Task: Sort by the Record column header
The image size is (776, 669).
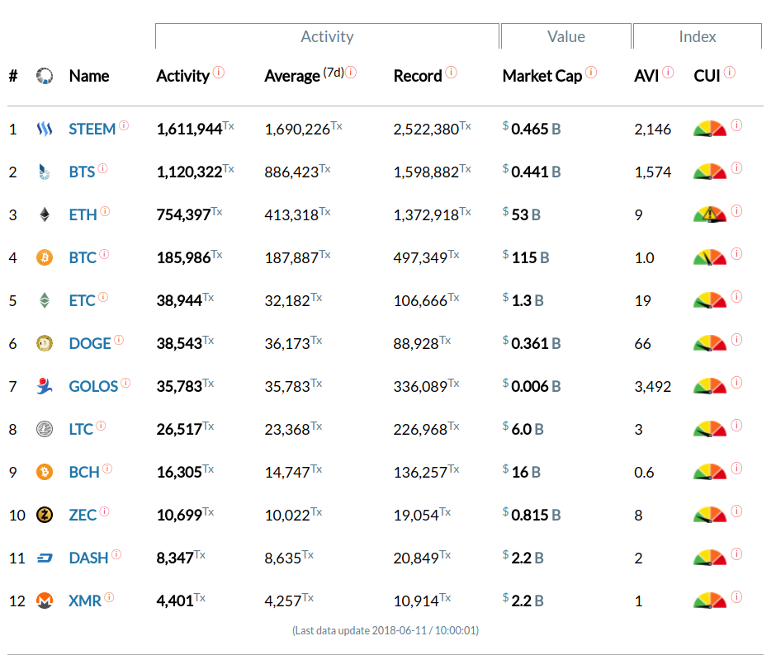Action: tap(418, 76)
